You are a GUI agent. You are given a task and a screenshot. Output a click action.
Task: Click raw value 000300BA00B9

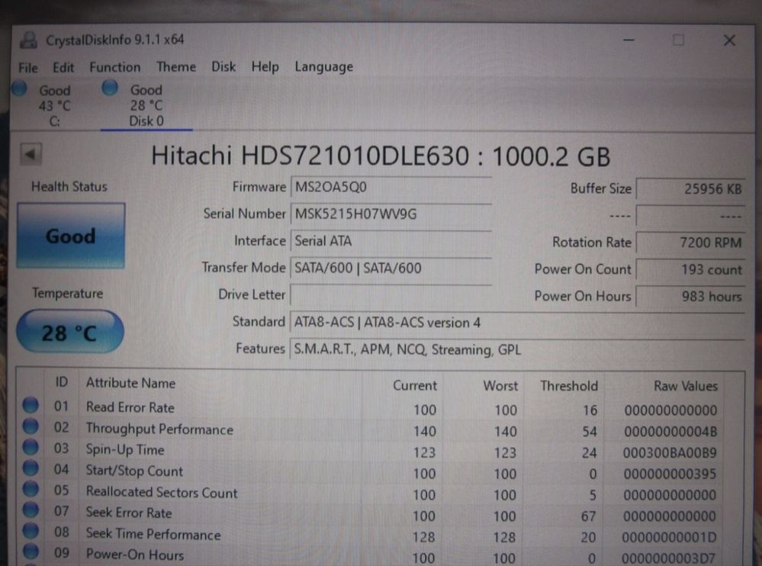[x=670, y=453]
